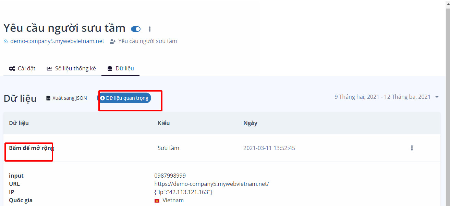This screenshot has width=450, height=206.
Task: Expand the Bấm để mở rộng row
Action: click(x=32, y=148)
